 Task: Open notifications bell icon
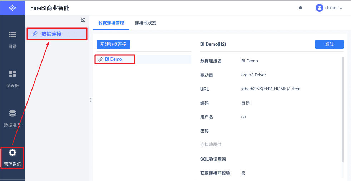[x=300, y=8]
